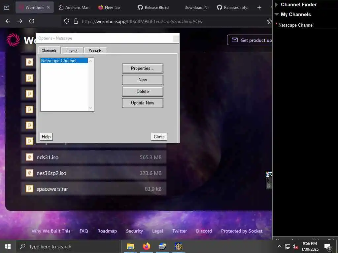Viewport: 338px width, 253px height.
Task: Click the spacewars.rar file name
Action: (52, 189)
